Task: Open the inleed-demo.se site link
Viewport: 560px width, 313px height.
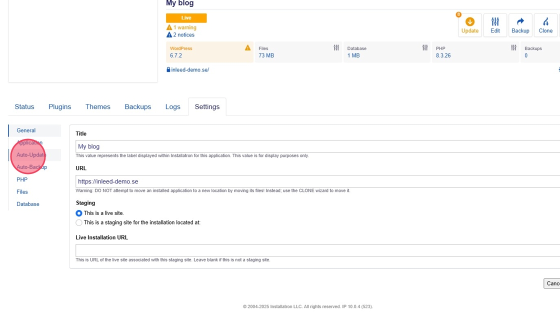Action: [x=189, y=70]
